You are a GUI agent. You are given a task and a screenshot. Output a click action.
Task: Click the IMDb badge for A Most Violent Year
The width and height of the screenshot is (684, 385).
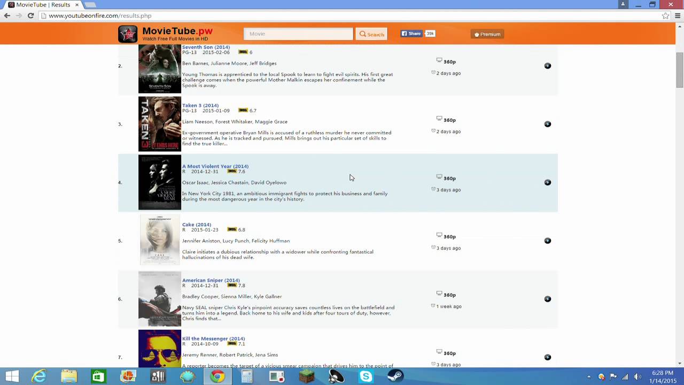click(232, 171)
